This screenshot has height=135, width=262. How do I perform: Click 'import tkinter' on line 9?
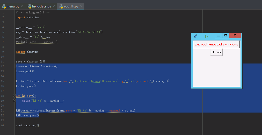[x=27, y=52]
